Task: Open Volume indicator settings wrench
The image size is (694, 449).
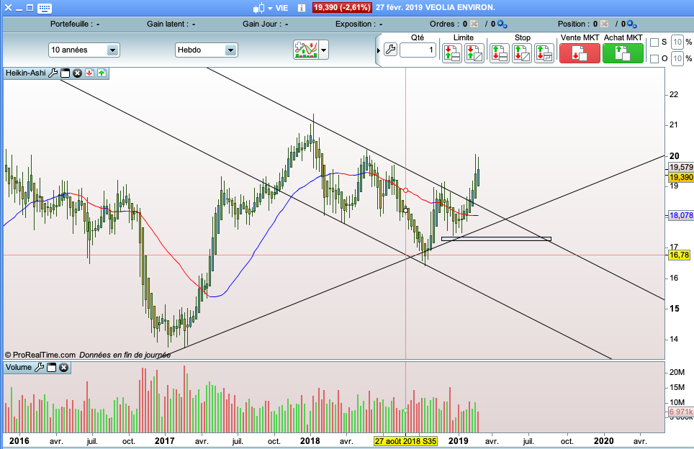Action: (x=40, y=367)
